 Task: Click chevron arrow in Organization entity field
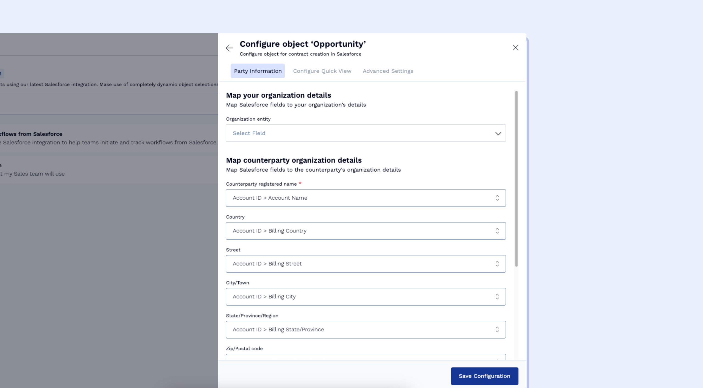point(498,133)
